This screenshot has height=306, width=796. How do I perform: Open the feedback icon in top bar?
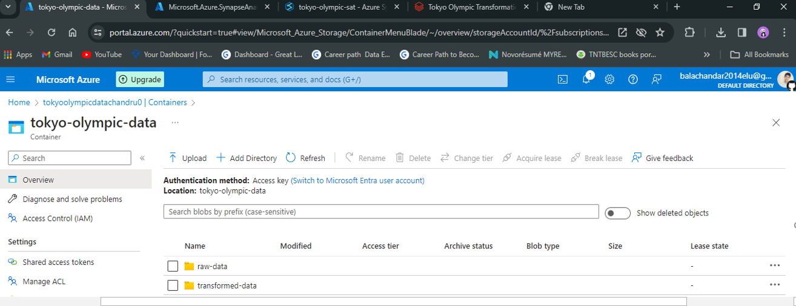coord(657,79)
